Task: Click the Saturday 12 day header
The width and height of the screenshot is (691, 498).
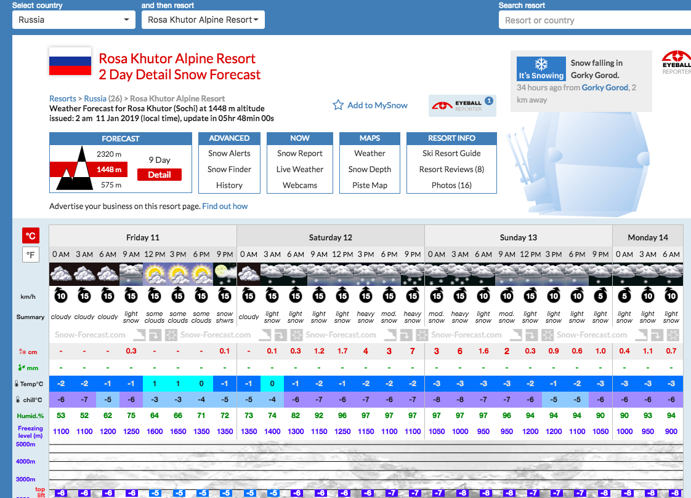Action: (331, 237)
